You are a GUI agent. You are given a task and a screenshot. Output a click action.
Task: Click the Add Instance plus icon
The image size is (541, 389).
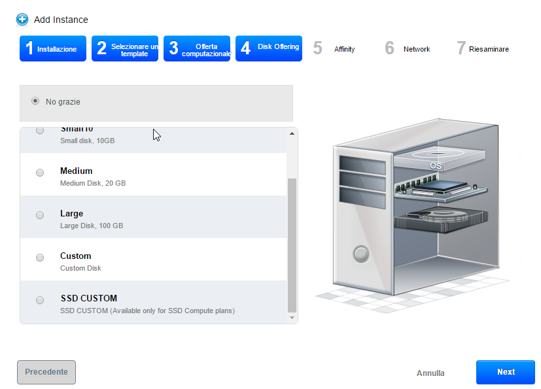pyautogui.click(x=22, y=20)
